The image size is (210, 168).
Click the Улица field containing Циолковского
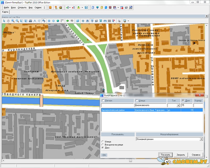point(150,105)
